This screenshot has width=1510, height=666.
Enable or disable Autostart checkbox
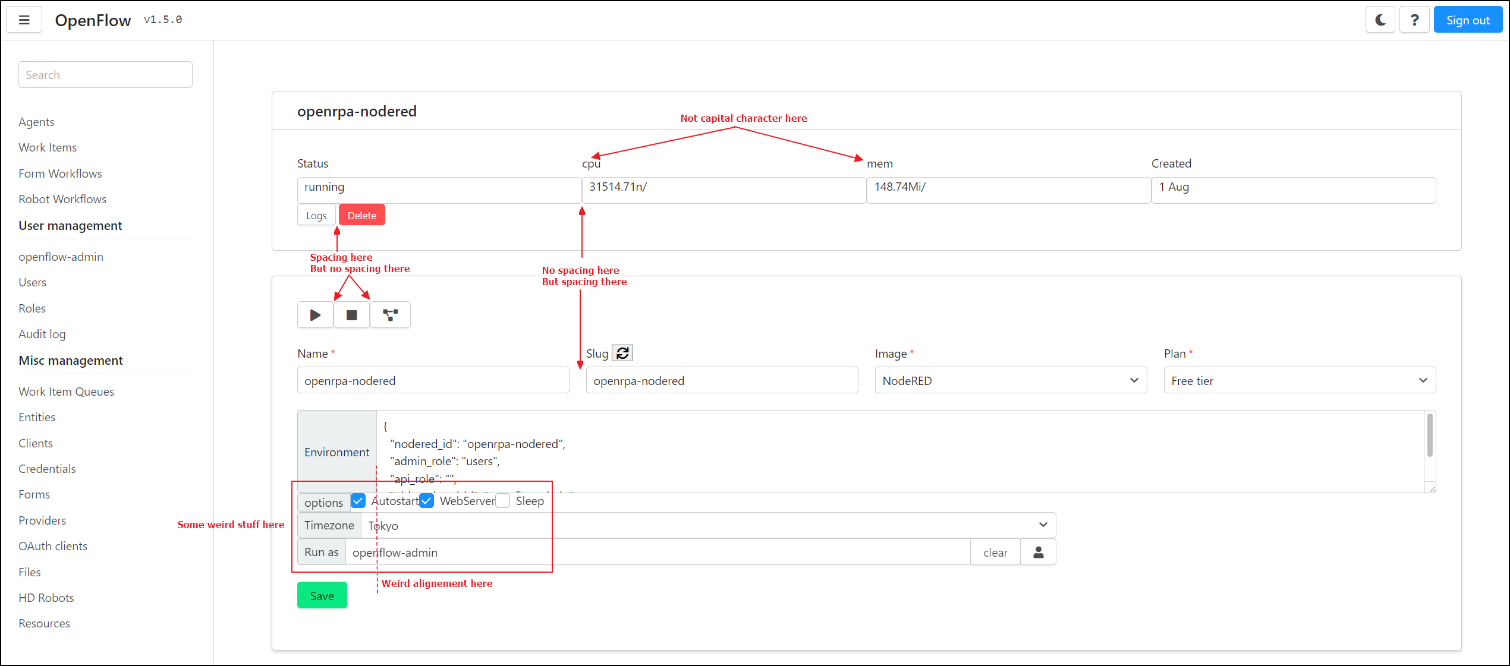pyautogui.click(x=358, y=501)
